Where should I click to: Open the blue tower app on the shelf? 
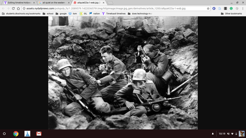click(27, 134)
